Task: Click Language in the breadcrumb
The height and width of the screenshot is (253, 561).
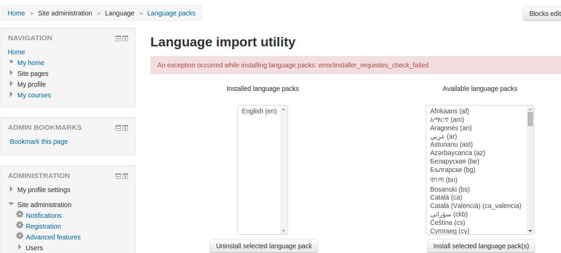Action: coord(120,13)
